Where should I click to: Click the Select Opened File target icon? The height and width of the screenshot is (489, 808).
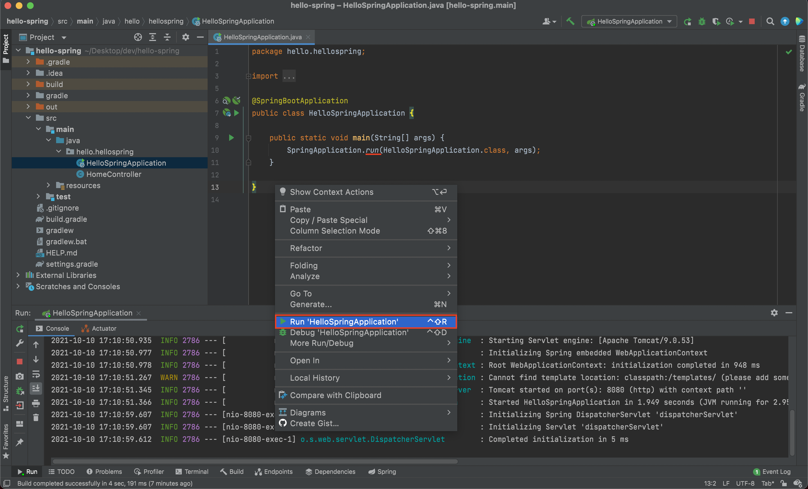tap(138, 37)
